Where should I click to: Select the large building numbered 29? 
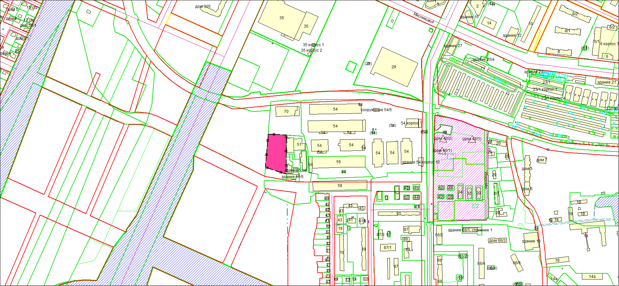(x=394, y=67)
